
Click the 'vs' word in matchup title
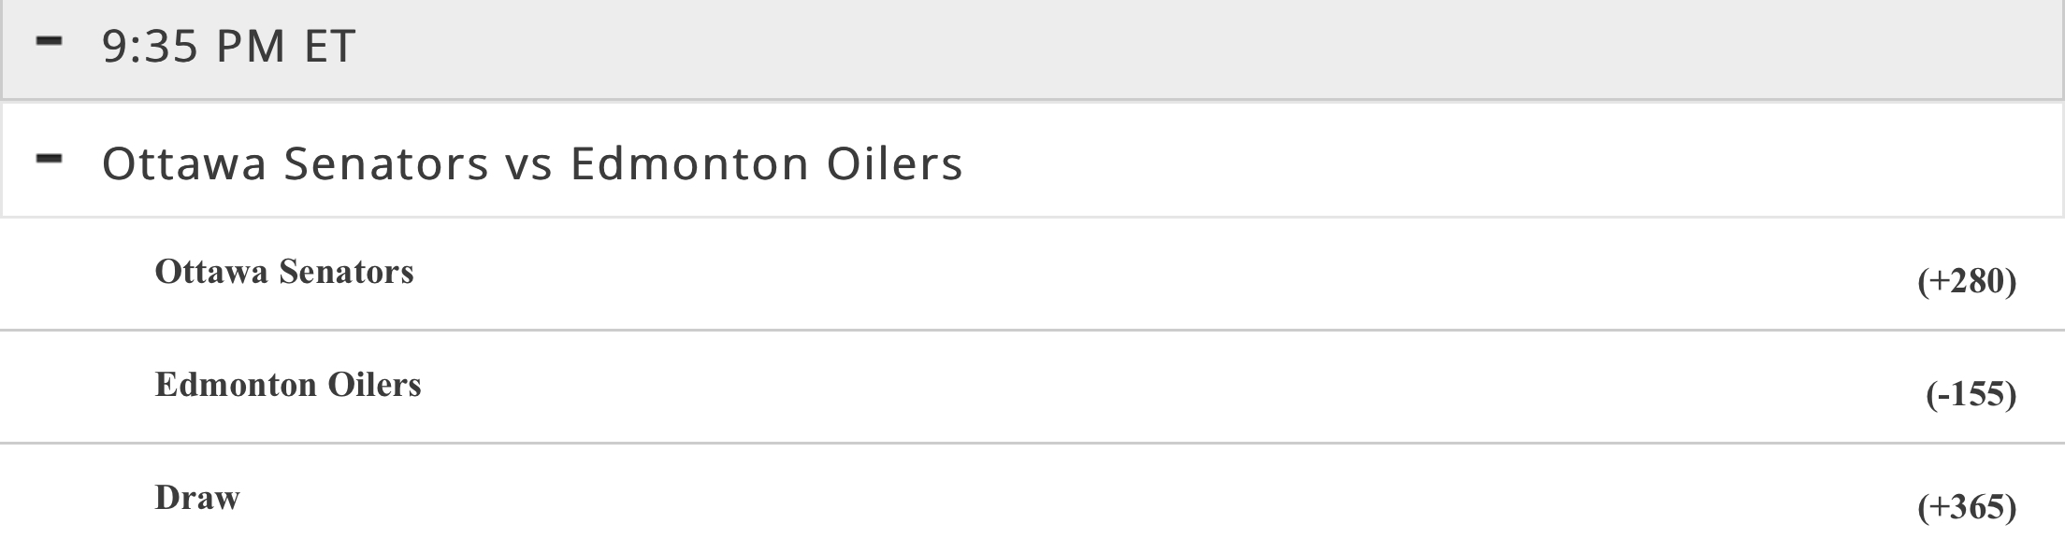pyautogui.click(x=529, y=163)
